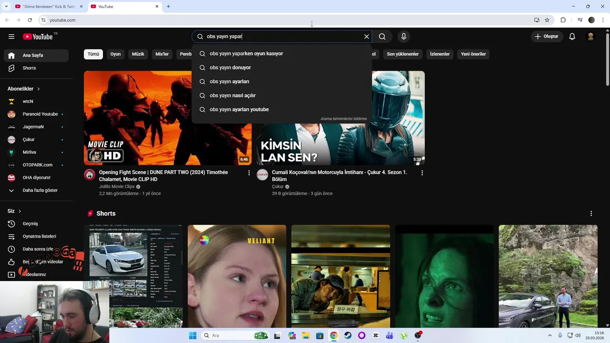The height and width of the screenshot is (343, 610).
Task: Expand the Siz section arrow
Action: 20,211
